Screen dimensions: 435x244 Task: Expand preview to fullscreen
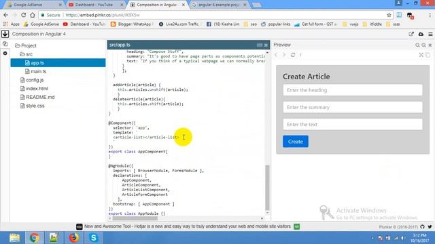[421, 55]
